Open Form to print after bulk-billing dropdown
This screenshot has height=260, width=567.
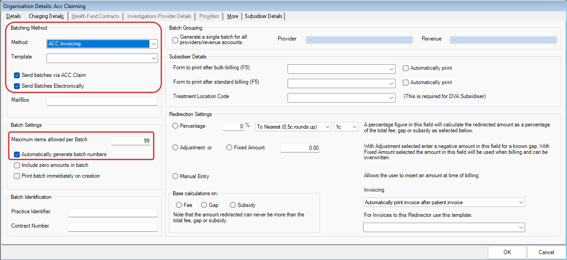[x=342, y=69]
